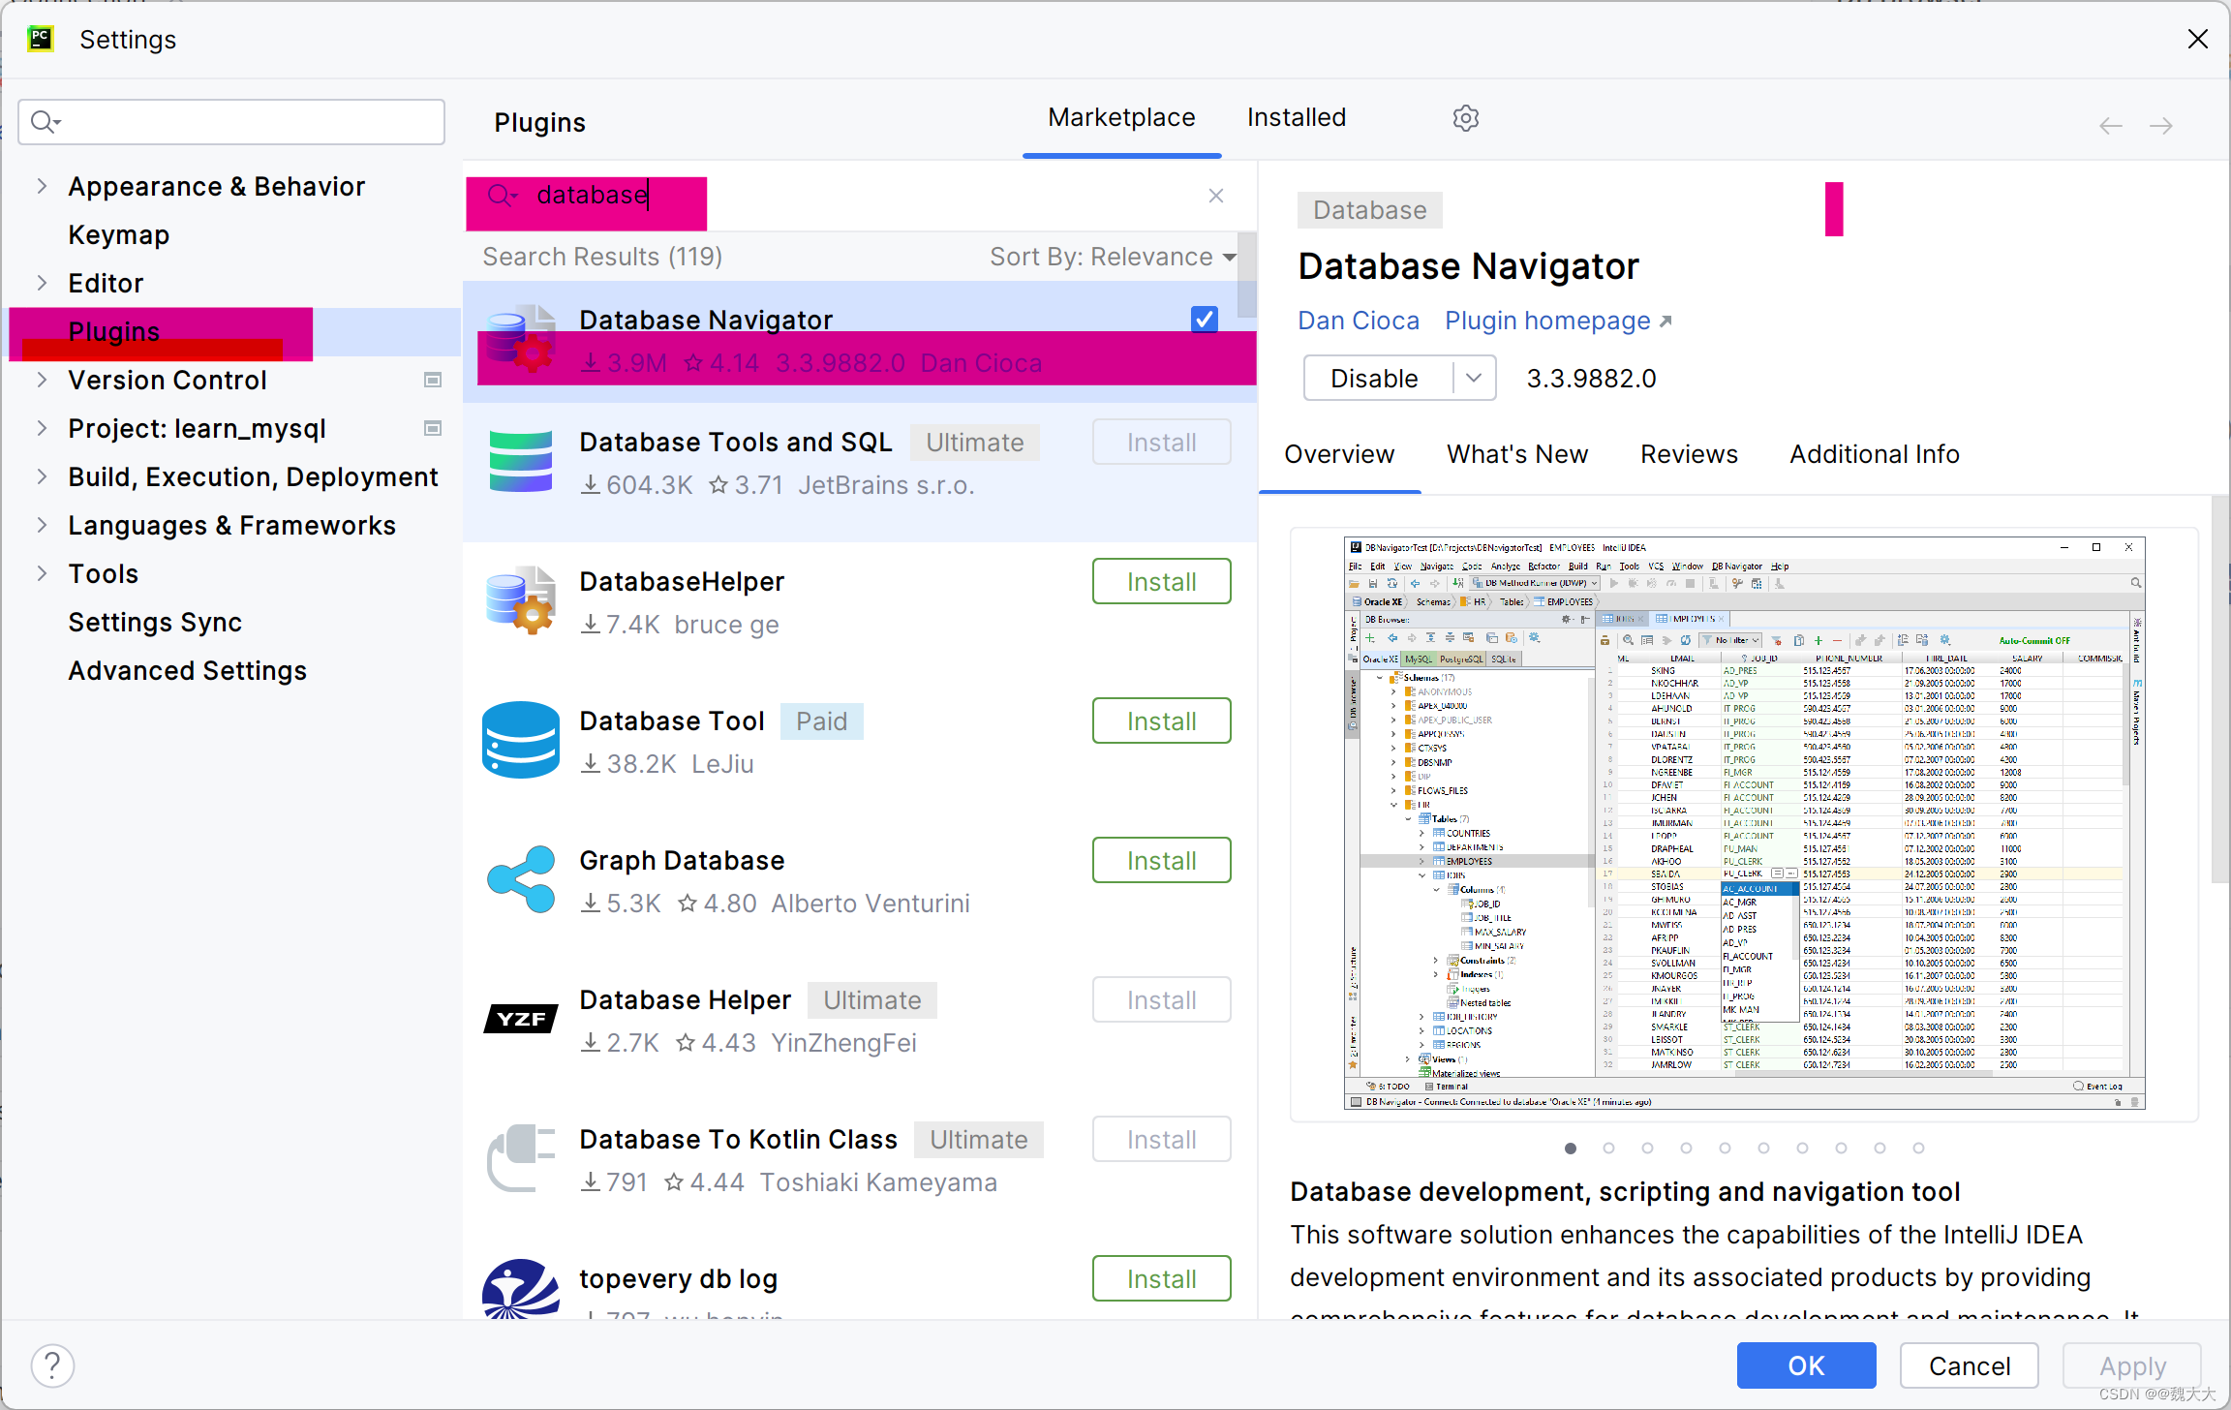Image resolution: width=2231 pixels, height=1410 pixels.
Task: Click the settings search input field
Action: (231, 122)
